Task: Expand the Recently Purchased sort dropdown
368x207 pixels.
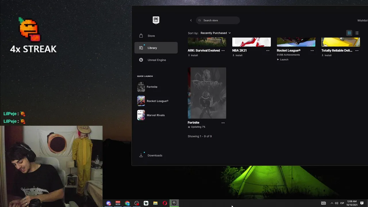Action: (216, 33)
